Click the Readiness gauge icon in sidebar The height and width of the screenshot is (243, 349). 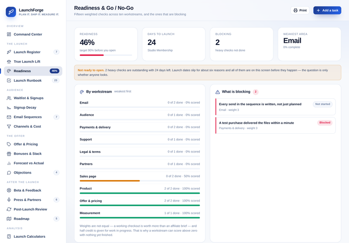tap(9, 71)
